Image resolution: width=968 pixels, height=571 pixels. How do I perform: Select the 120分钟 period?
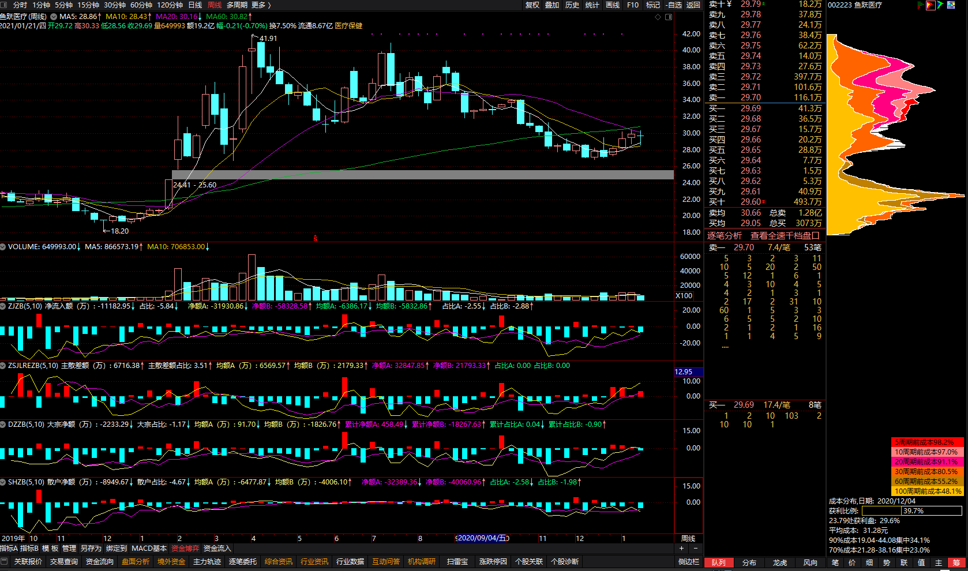coord(170,5)
